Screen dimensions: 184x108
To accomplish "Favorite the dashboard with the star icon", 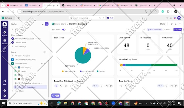I will point(172,24).
